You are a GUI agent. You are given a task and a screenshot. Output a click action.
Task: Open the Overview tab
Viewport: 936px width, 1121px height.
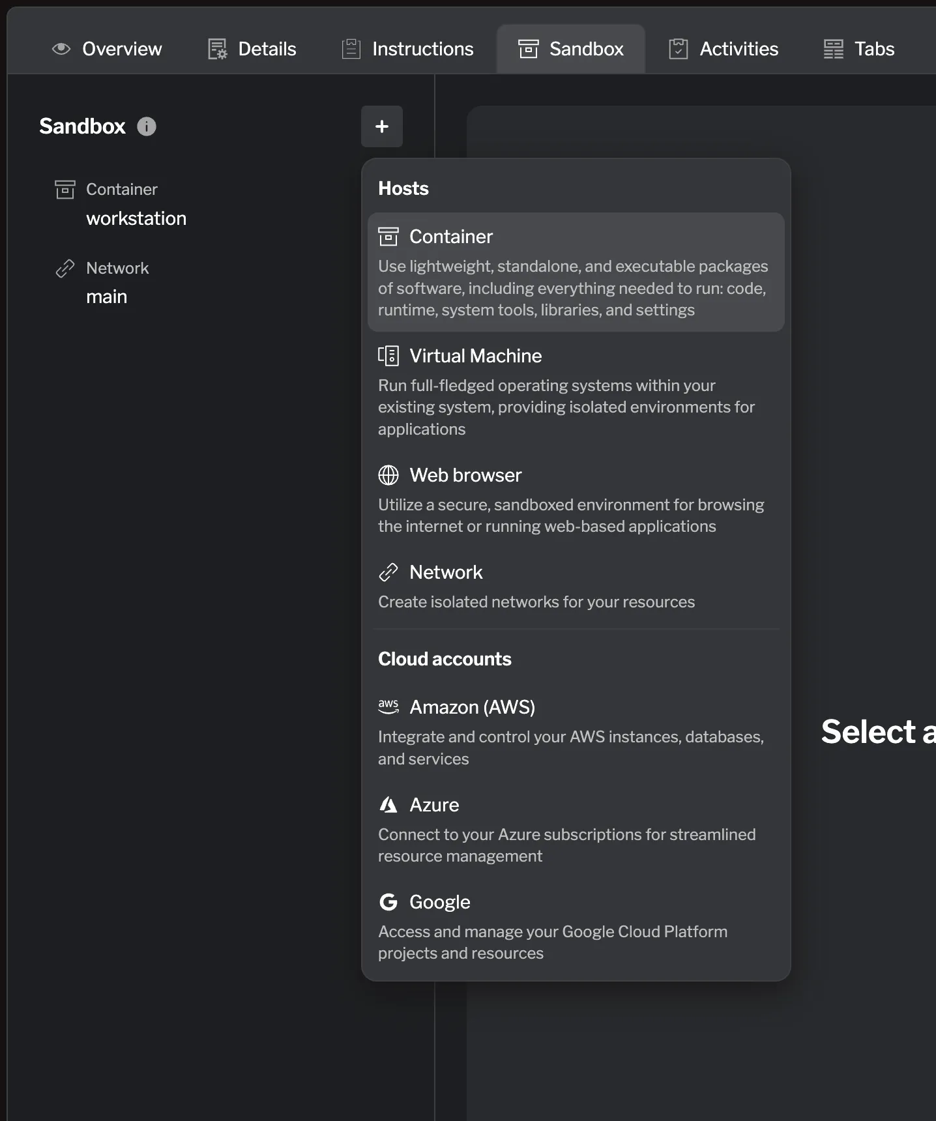108,49
